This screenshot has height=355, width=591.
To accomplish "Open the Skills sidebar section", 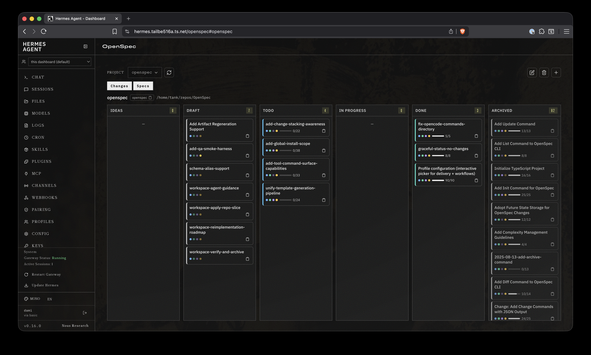I will (x=40, y=150).
